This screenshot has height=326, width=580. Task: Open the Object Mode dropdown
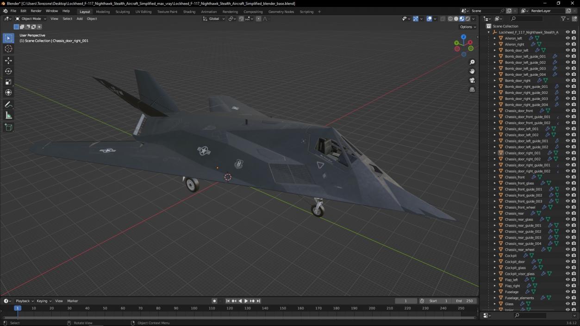pyautogui.click(x=31, y=18)
